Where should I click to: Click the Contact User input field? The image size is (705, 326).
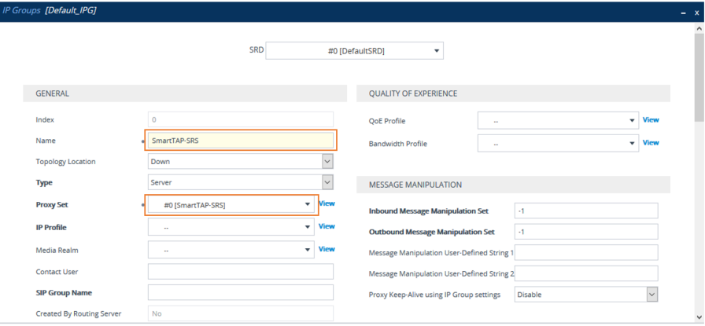pyautogui.click(x=241, y=272)
